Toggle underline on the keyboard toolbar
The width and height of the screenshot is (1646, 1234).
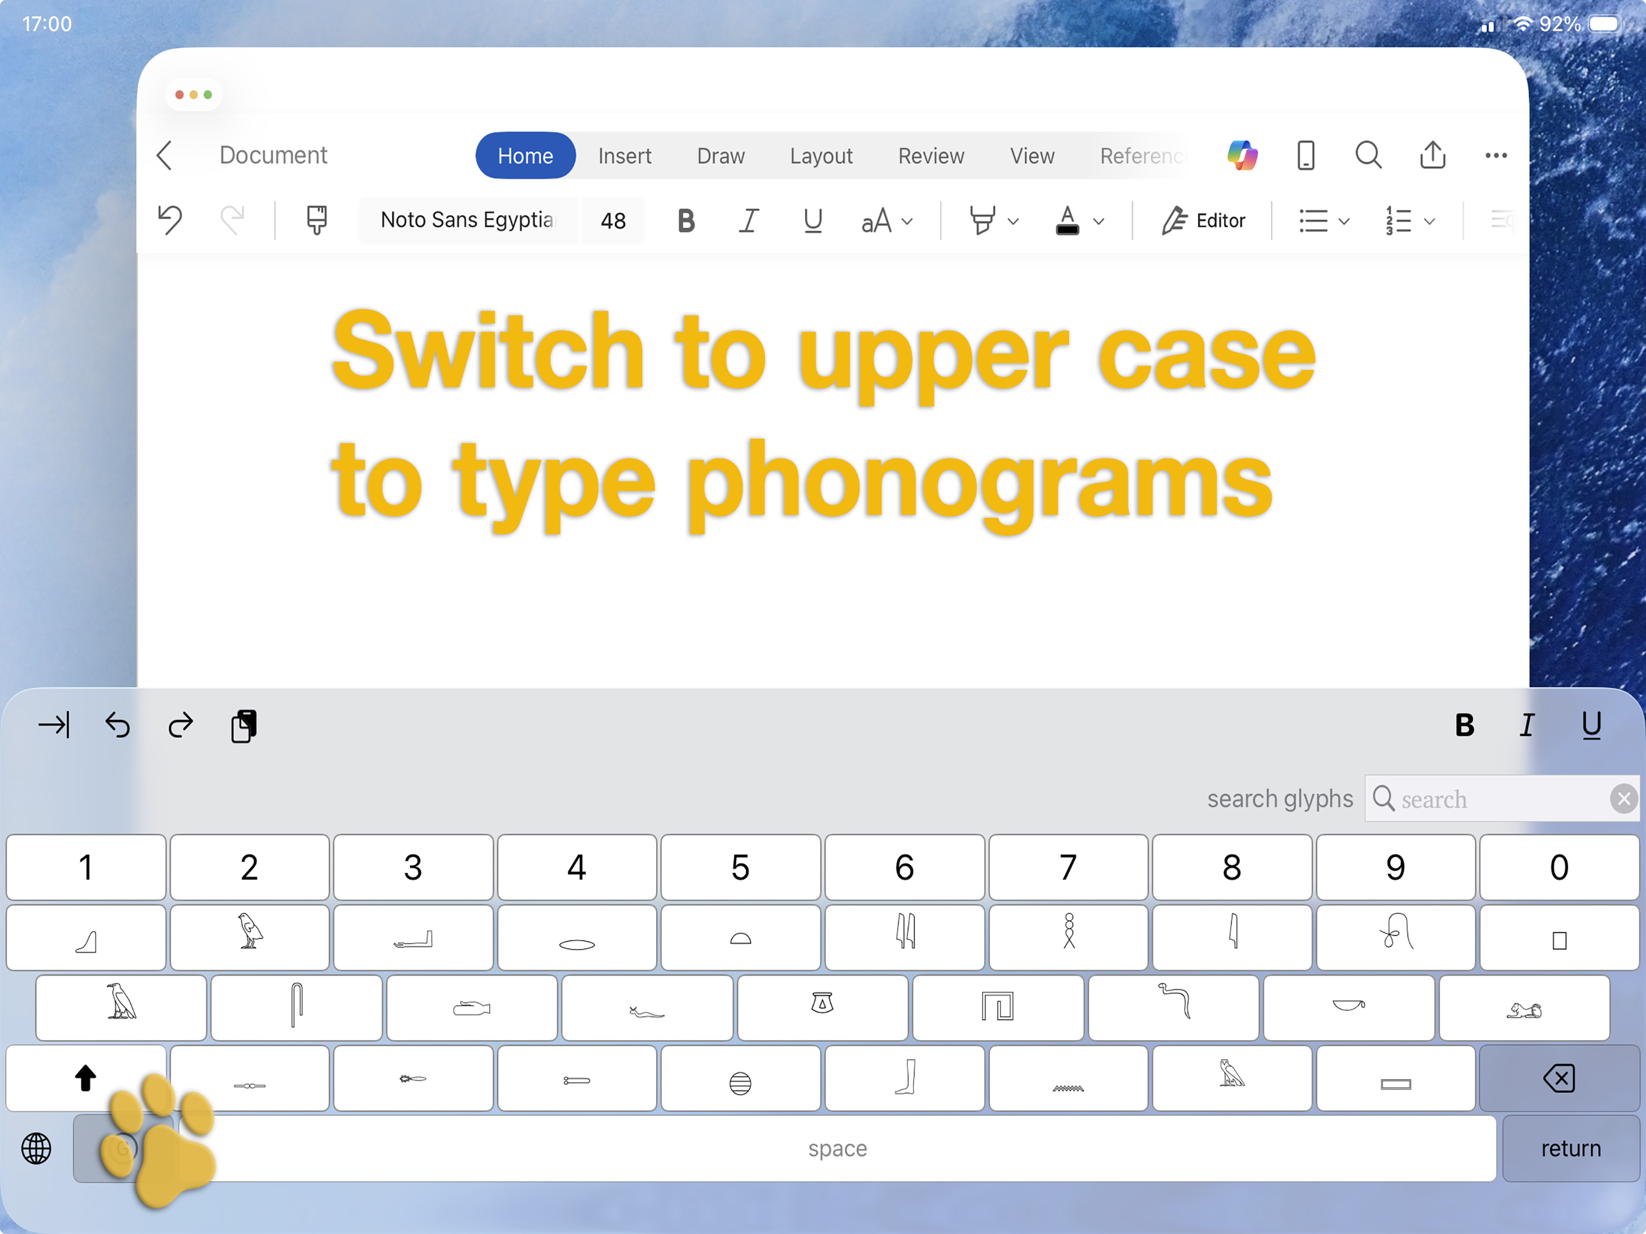coord(1592,725)
